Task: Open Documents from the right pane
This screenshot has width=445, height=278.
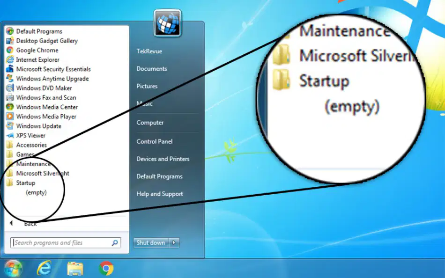Action: point(152,69)
